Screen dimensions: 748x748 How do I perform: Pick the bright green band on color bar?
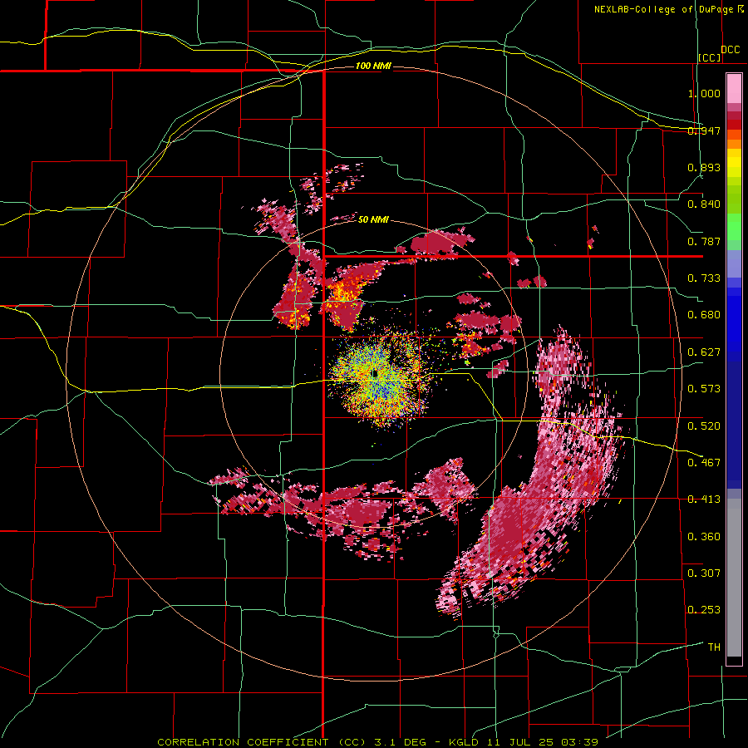click(734, 227)
